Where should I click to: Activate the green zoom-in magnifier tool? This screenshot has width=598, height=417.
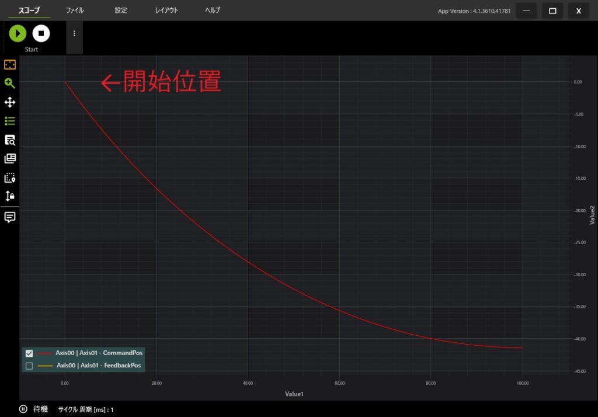10,83
